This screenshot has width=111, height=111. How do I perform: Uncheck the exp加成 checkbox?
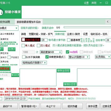tap(68, 52)
